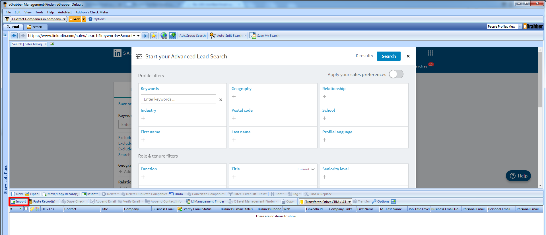The width and height of the screenshot is (546, 235).
Task: Toggle Apply your sales preferences switch
Action: coord(396,74)
